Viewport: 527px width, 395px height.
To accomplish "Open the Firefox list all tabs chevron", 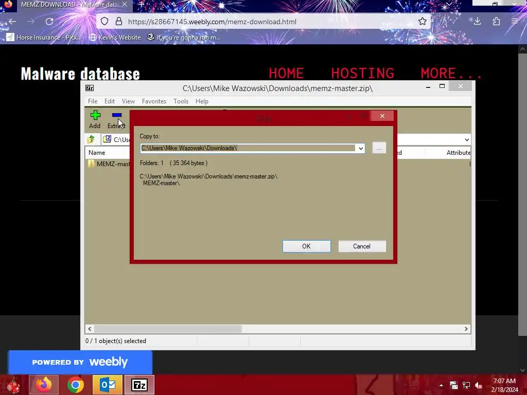I will click(449, 4).
